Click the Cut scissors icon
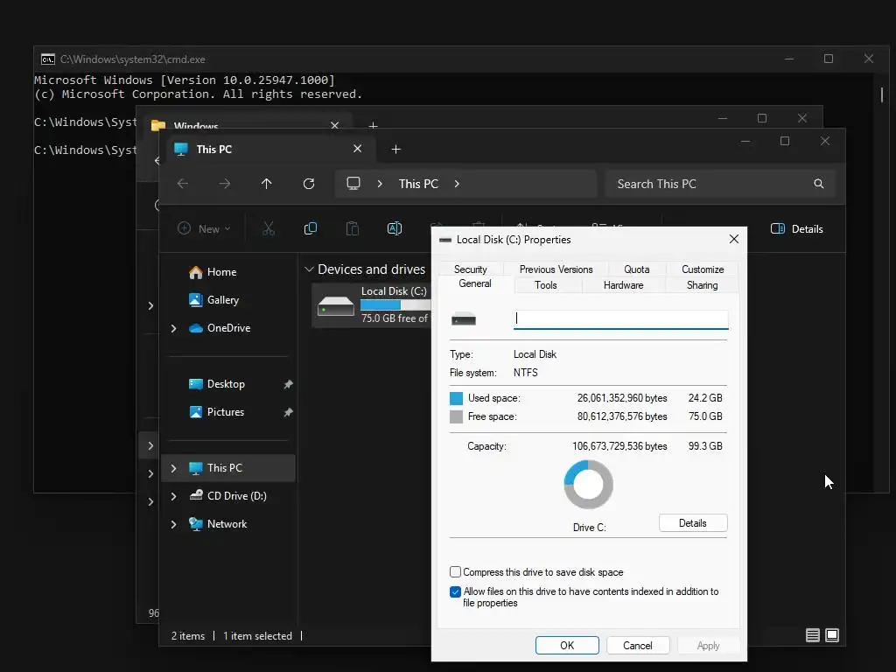Image resolution: width=896 pixels, height=672 pixels. tap(269, 228)
